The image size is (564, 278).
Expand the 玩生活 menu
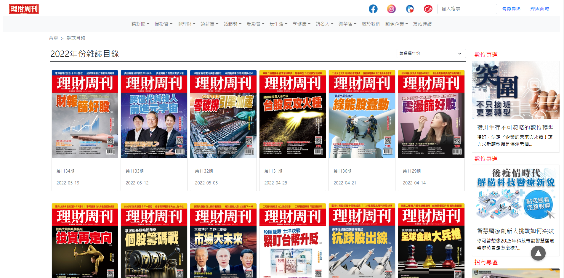pos(278,24)
